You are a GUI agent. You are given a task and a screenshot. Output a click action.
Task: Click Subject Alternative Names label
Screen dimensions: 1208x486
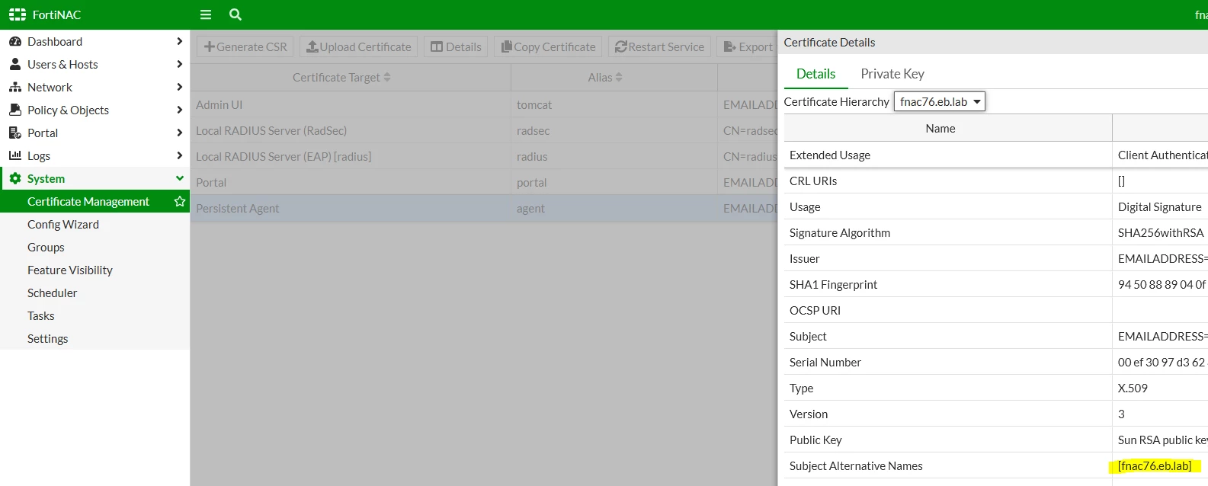coord(856,465)
